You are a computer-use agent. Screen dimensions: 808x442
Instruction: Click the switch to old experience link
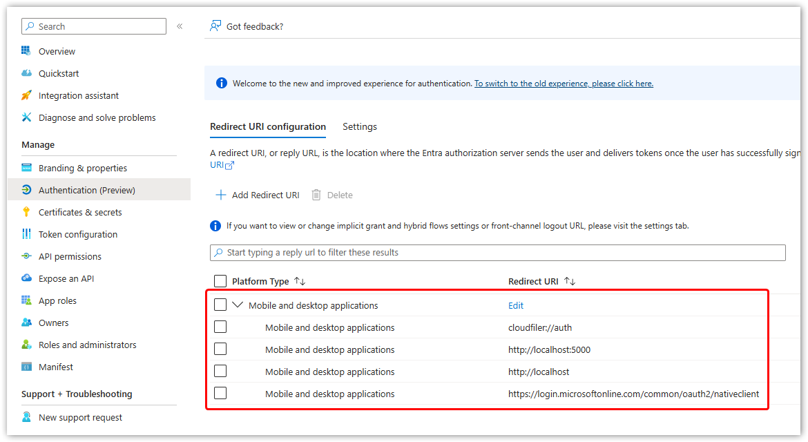(564, 84)
